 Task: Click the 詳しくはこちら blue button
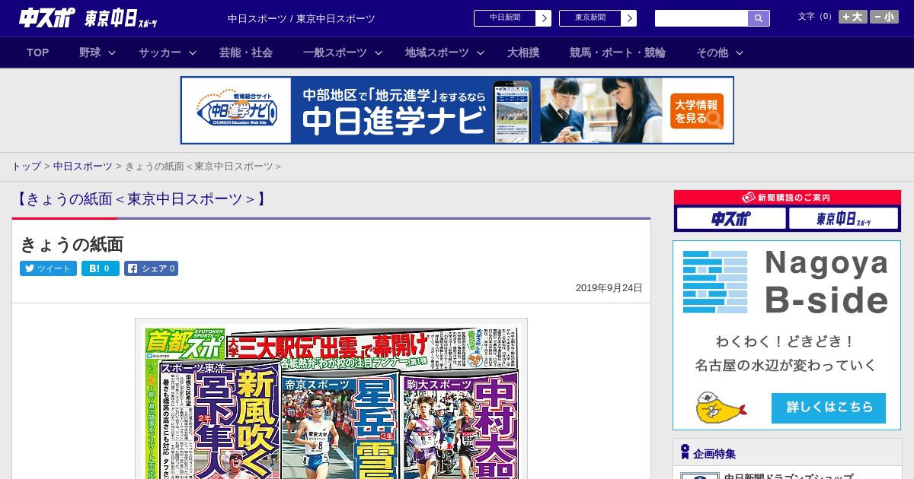point(829,408)
